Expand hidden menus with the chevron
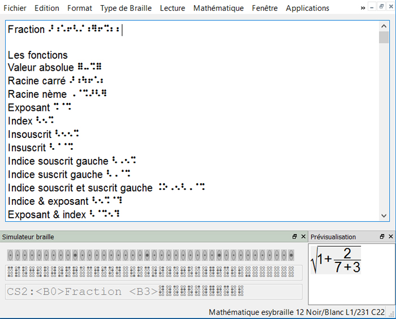 (363, 8)
